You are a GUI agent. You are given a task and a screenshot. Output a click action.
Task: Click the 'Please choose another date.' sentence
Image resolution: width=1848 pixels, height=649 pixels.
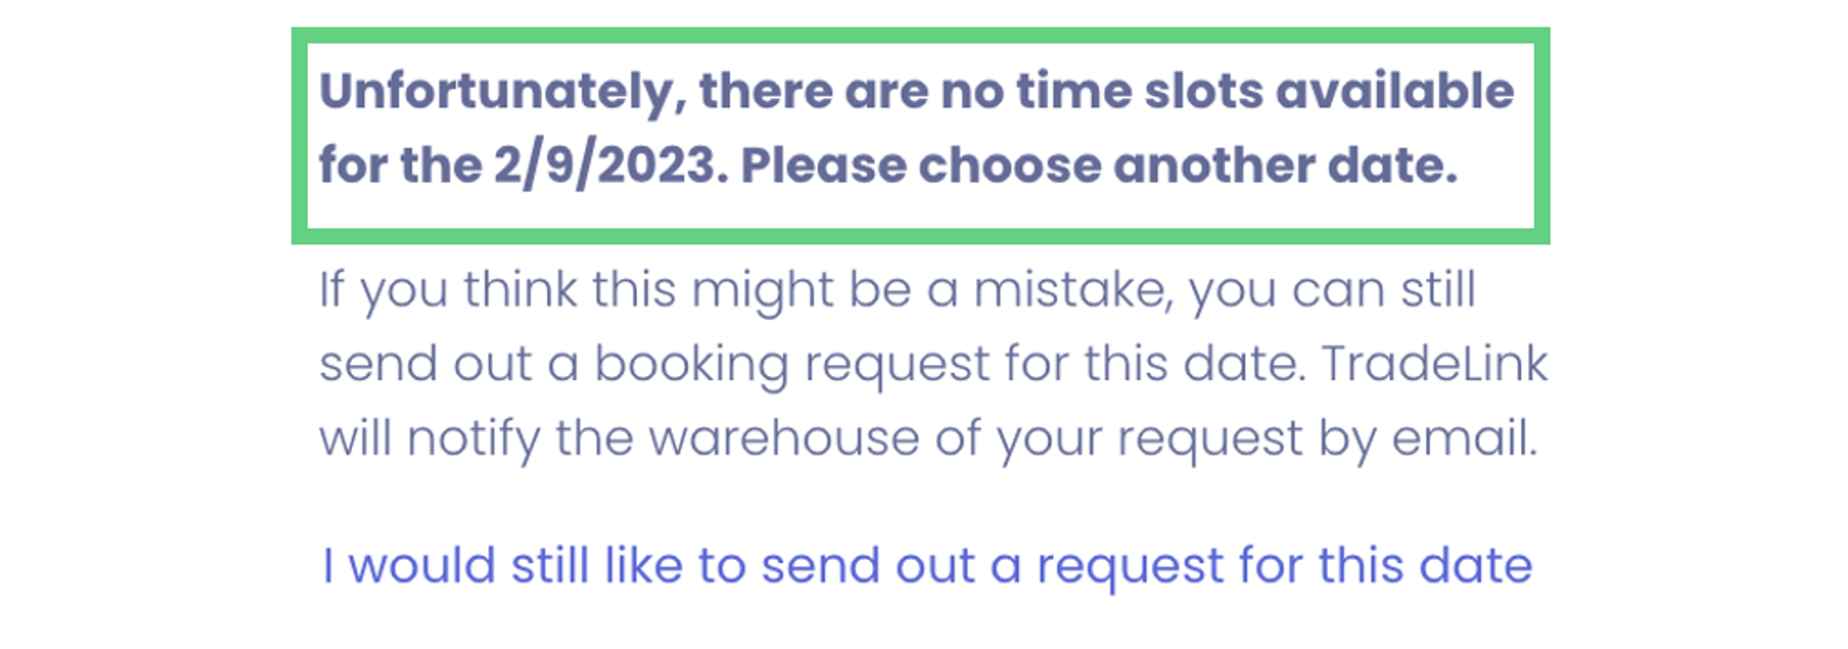(x=1098, y=166)
